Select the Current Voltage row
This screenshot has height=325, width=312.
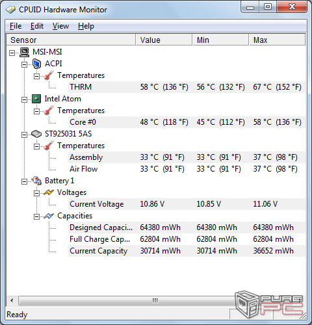(187, 204)
